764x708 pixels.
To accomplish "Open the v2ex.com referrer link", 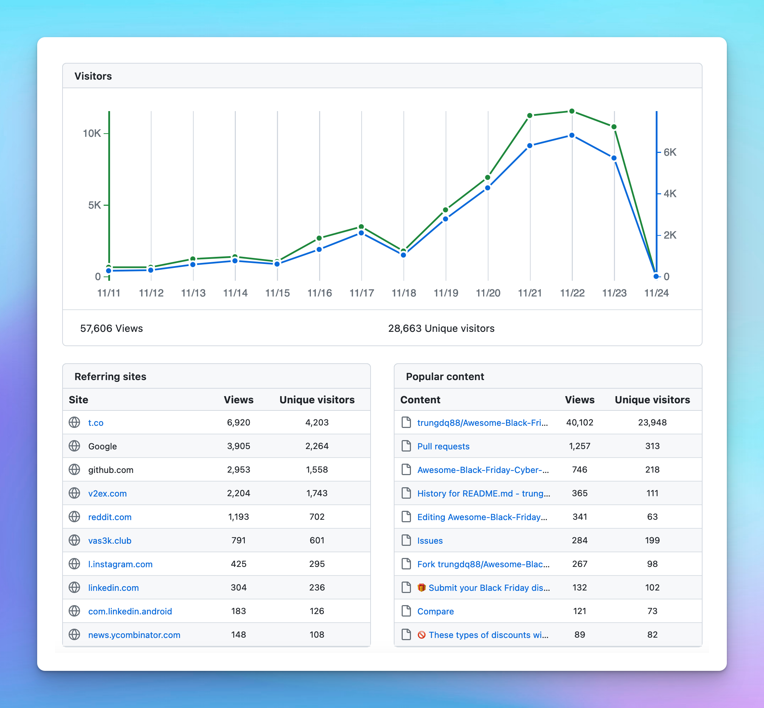I will pyautogui.click(x=108, y=493).
